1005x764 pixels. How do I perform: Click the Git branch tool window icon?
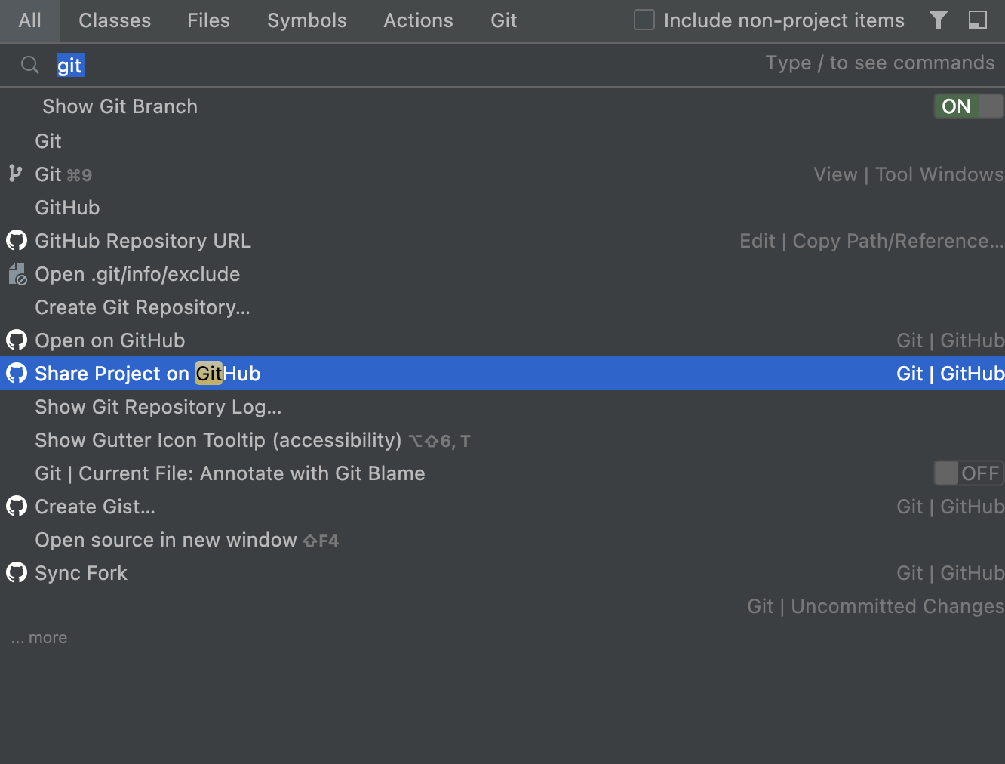pyautogui.click(x=16, y=174)
